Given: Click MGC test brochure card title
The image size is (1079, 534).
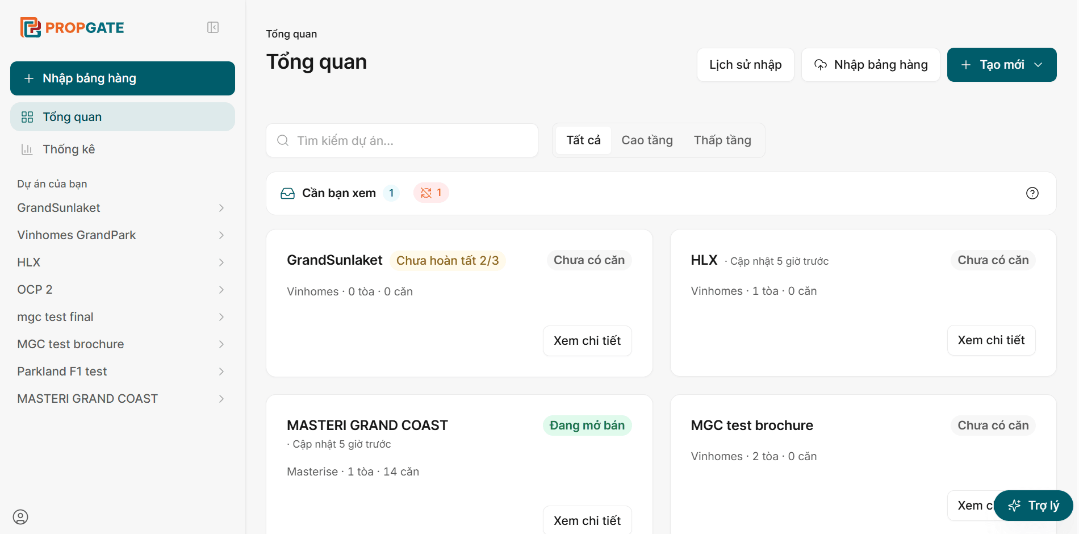Looking at the screenshot, I should pos(752,425).
